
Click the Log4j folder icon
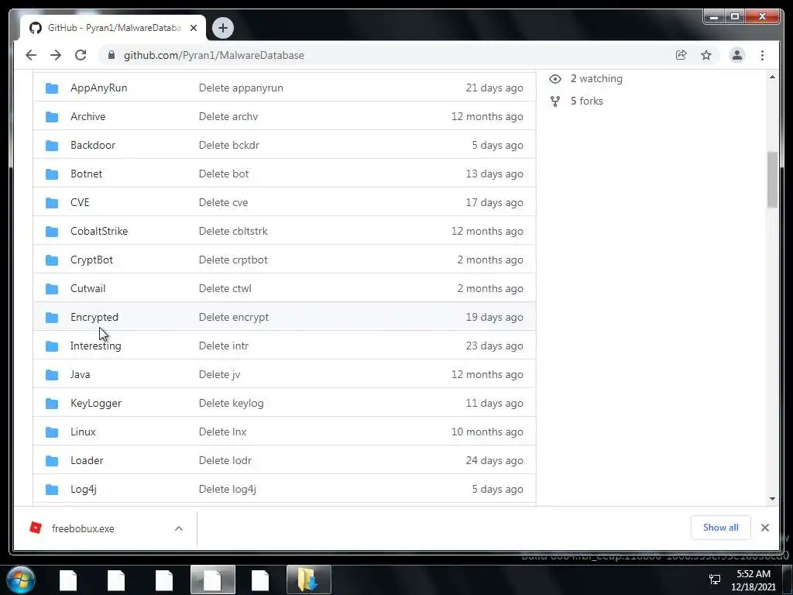pos(52,490)
